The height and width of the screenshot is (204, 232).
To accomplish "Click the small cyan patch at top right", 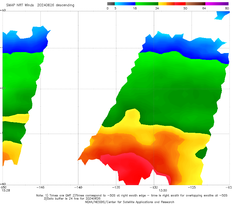I will [222, 15].
